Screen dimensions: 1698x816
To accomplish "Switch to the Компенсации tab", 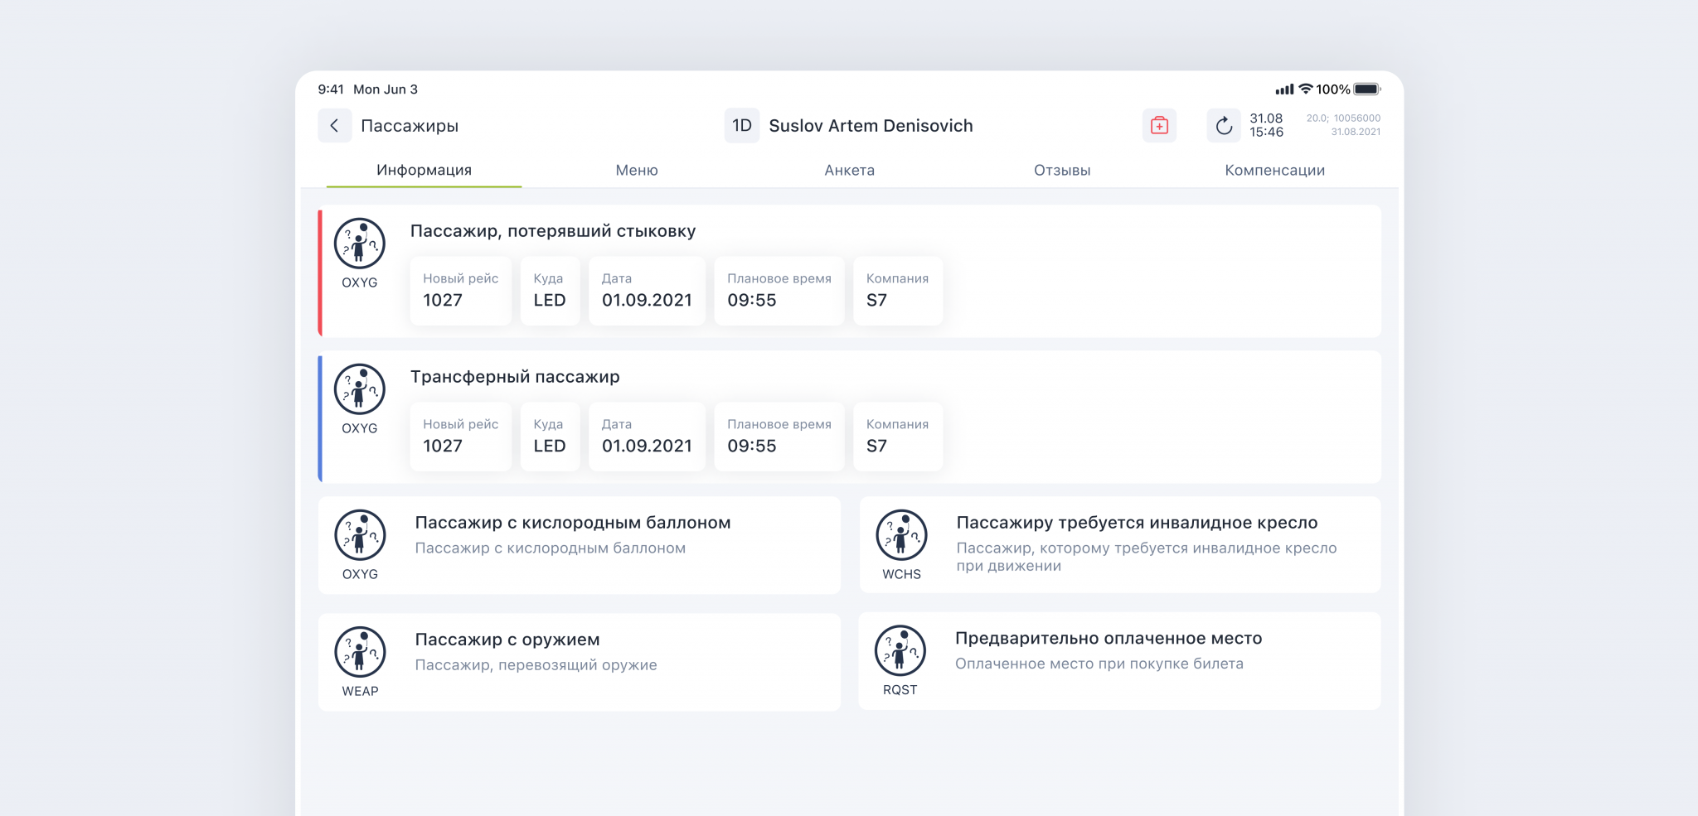I will [x=1275, y=170].
